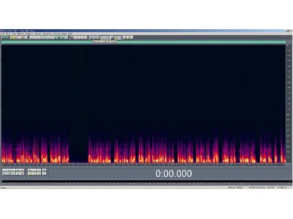Toggle the Play Looped button
293x219 pixels.
coord(22,171)
